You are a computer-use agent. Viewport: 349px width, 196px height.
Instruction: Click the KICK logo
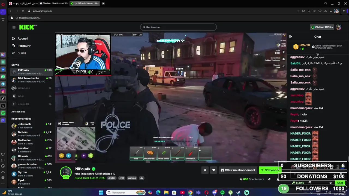[x=28, y=27]
